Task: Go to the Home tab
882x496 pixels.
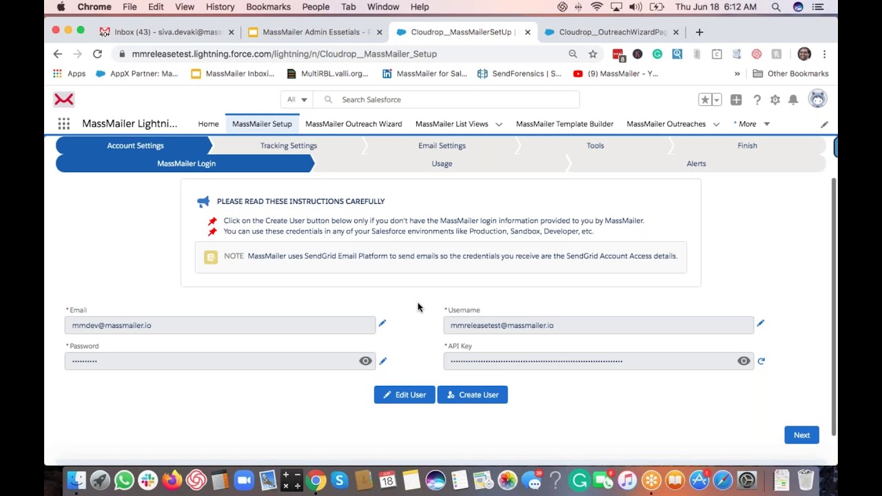Action: (208, 124)
